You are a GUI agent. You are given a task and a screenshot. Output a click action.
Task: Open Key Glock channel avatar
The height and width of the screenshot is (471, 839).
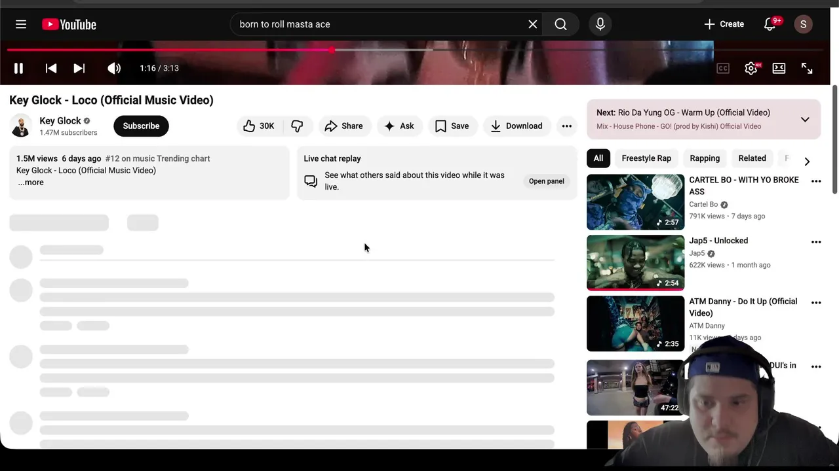click(x=21, y=126)
